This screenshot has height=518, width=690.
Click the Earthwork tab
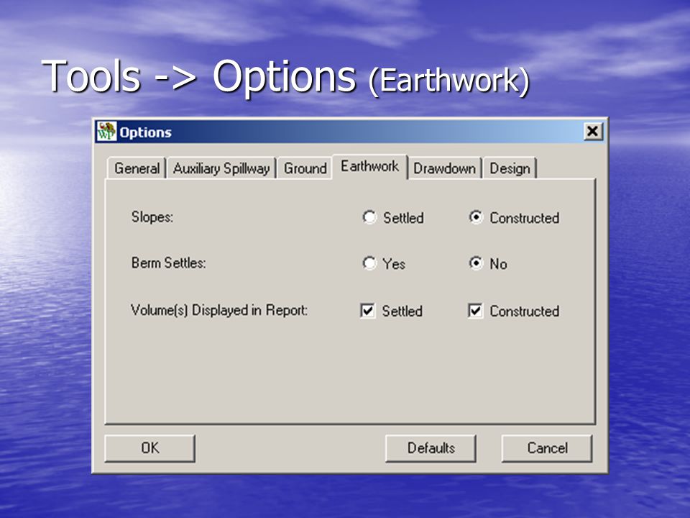click(369, 166)
